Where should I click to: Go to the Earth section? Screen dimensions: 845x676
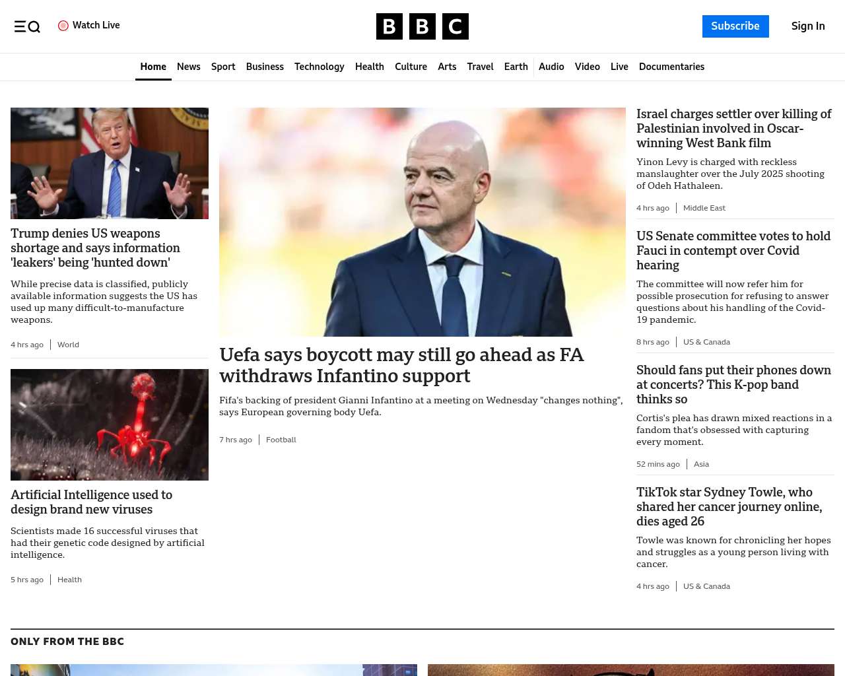tap(516, 67)
